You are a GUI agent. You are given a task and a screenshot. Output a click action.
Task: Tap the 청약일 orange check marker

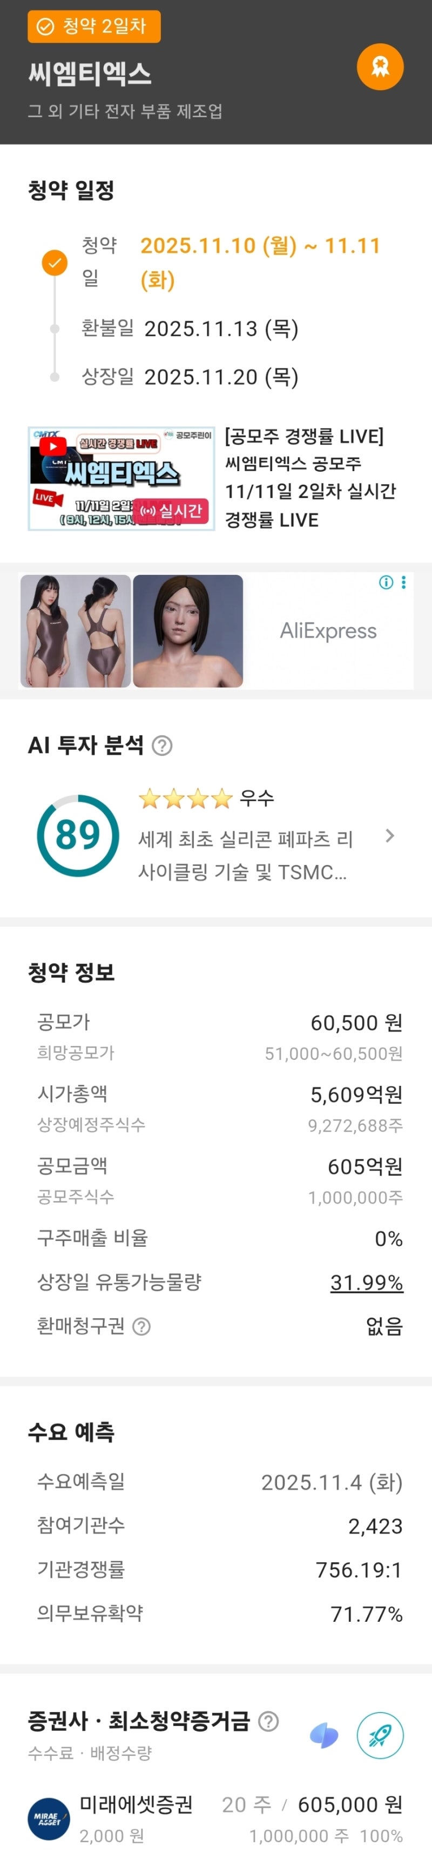[x=55, y=263]
